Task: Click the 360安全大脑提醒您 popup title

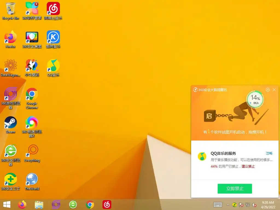Action: click(212, 90)
